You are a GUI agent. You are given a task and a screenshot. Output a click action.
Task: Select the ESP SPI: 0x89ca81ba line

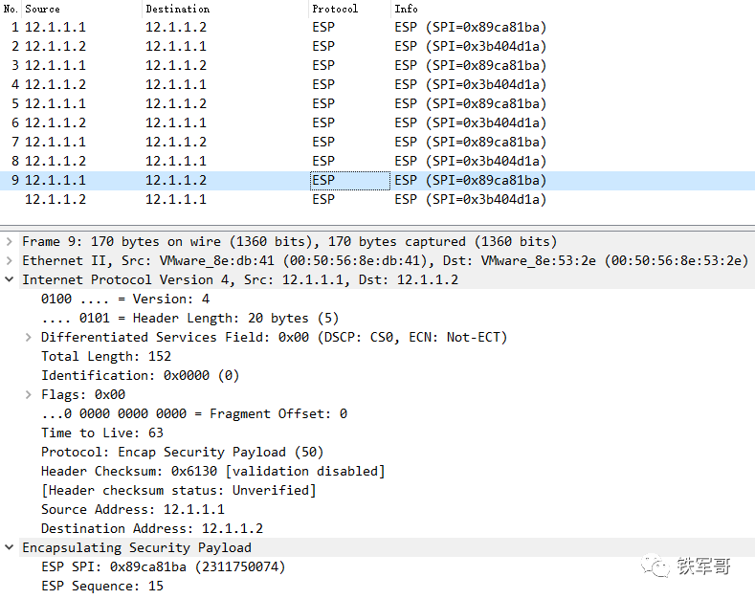pyautogui.click(x=164, y=566)
